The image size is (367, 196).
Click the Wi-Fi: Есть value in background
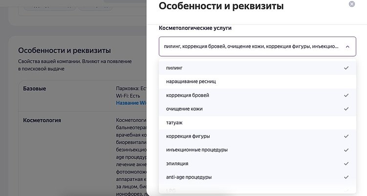[128, 96]
